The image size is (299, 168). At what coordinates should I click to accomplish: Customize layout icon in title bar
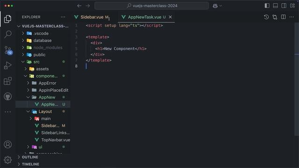point(292,6)
